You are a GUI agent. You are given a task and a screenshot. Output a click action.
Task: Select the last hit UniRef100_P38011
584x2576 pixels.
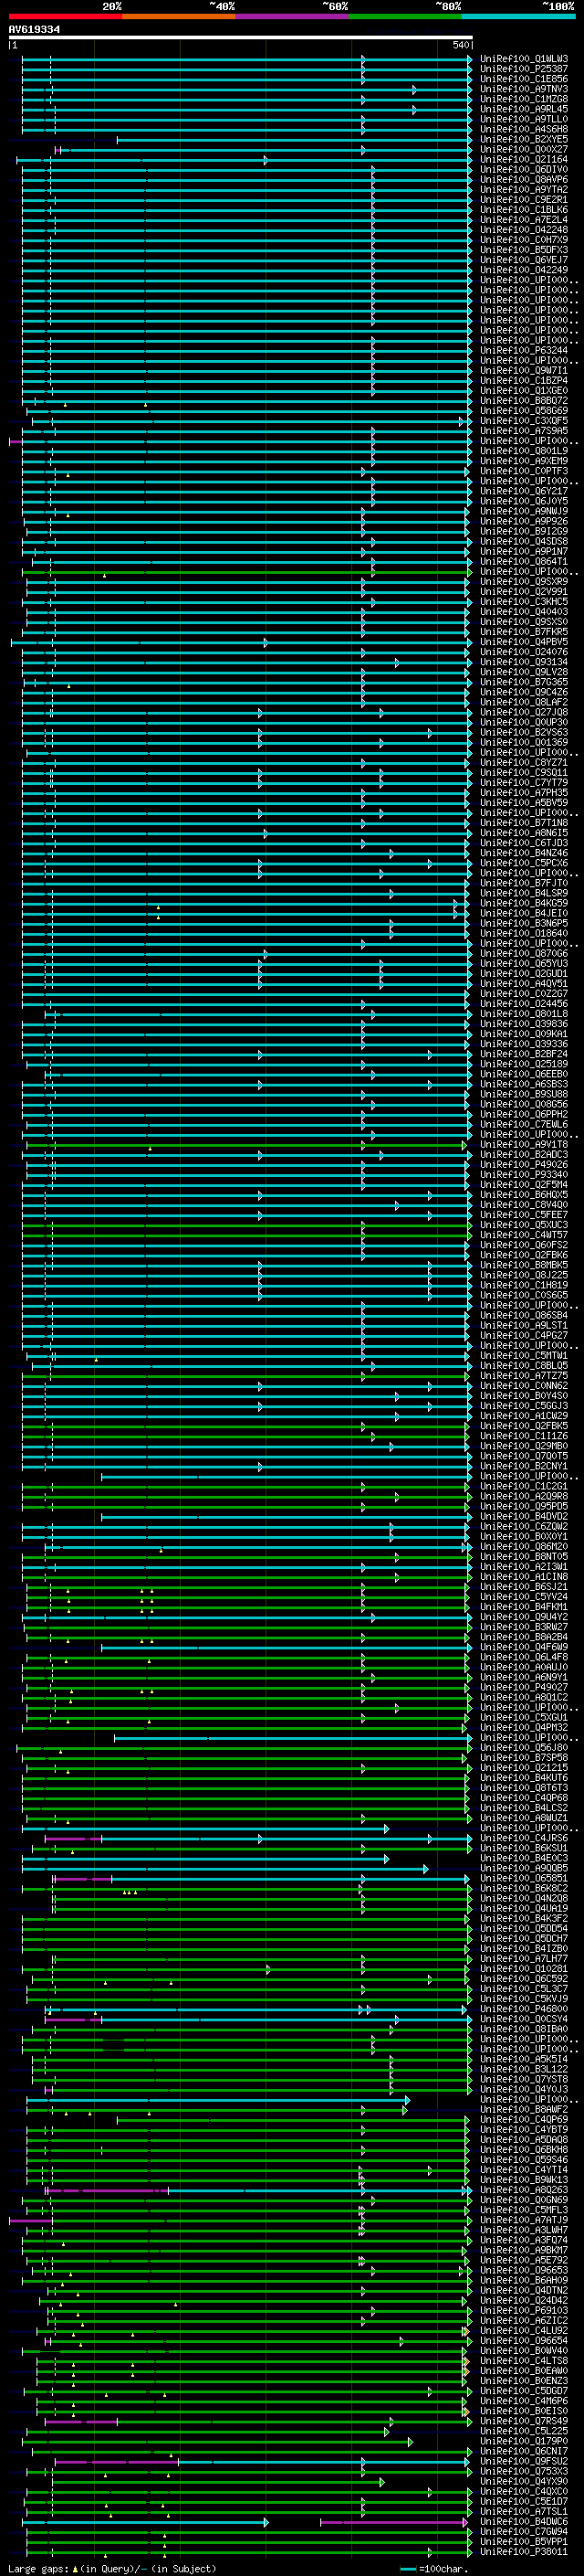[x=524, y=2551]
